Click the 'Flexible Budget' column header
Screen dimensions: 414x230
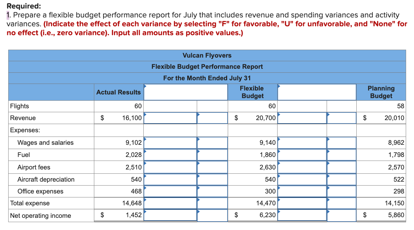pos(252,92)
